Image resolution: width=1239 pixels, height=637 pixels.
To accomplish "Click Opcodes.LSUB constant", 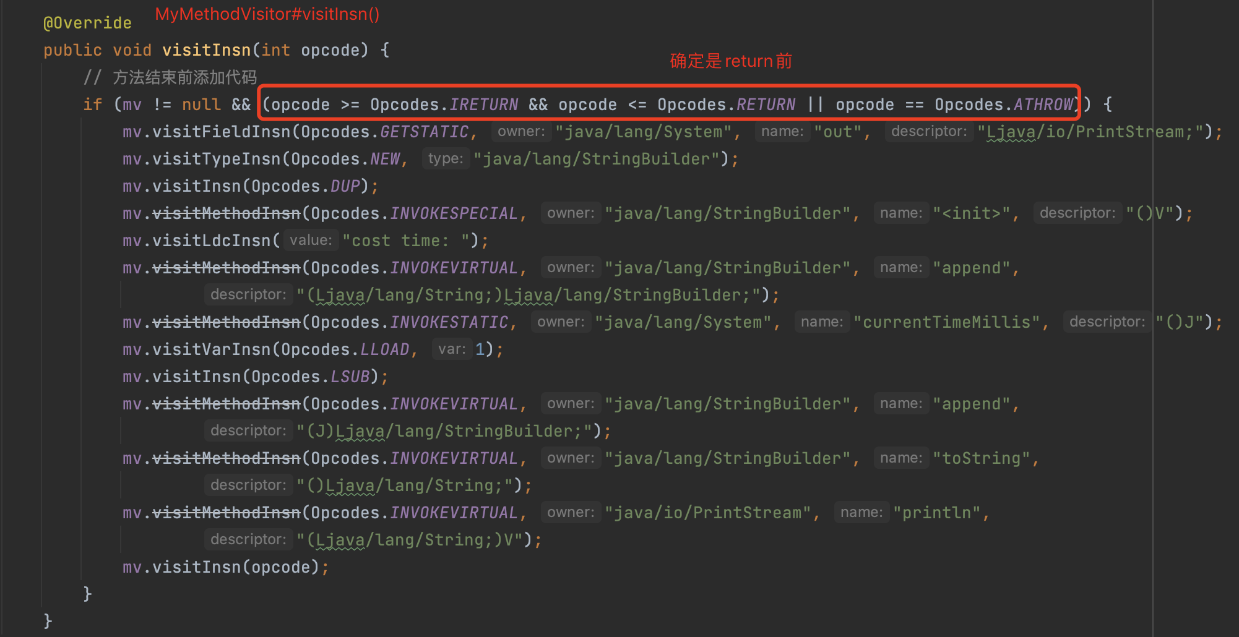I will click(311, 377).
